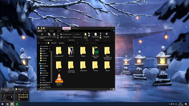189x106 pixels.
Task: Open the S.T.A.L.K.E.R. Call of Pripyat folder
Action: tap(71, 67)
